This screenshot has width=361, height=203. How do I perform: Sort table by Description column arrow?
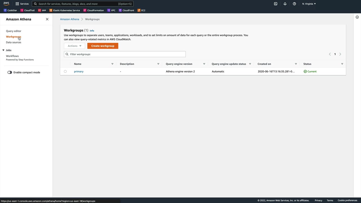click(158, 64)
